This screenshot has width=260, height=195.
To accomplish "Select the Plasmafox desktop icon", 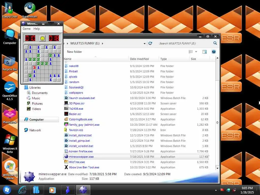I will [10, 116].
